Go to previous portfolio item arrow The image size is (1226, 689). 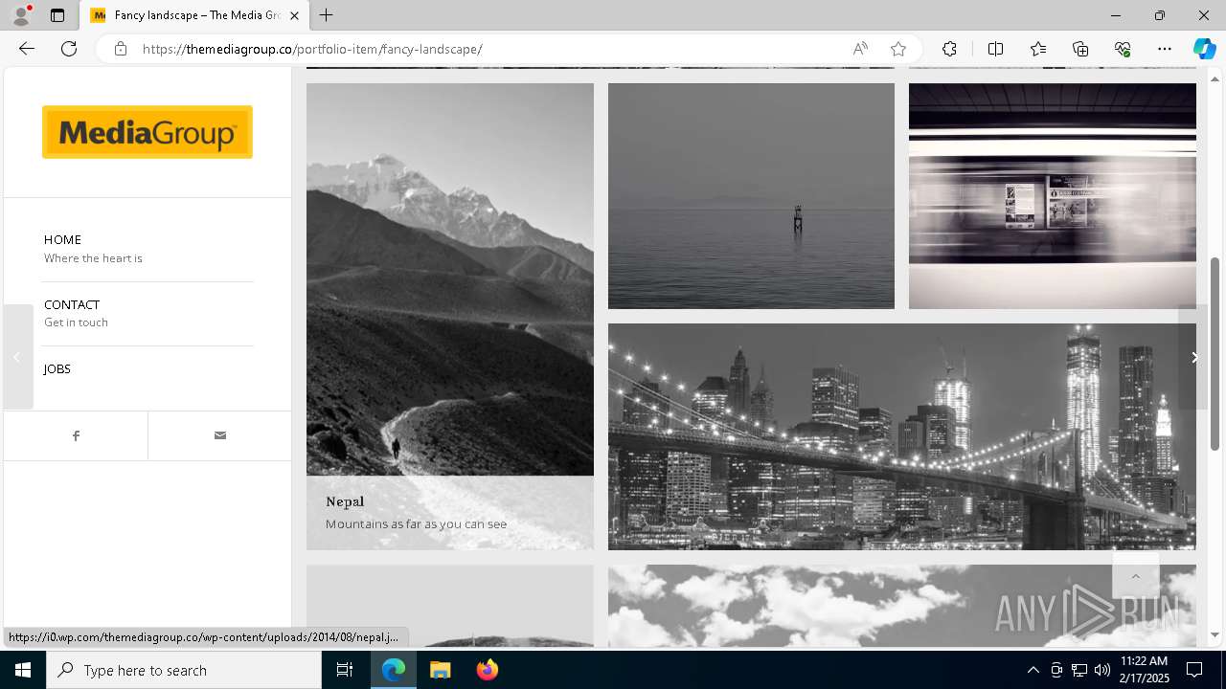point(17,357)
